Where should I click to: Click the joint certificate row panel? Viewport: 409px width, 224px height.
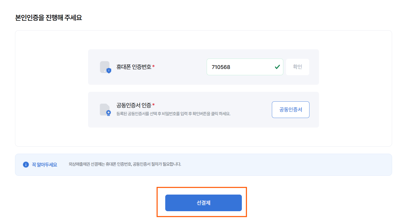tap(203, 110)
